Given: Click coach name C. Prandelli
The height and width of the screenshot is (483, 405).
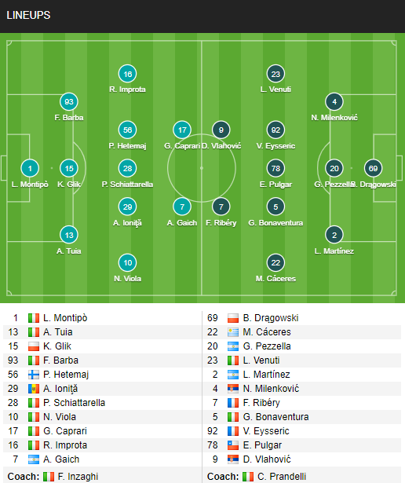Looking at the screenshot, I should pos(282,477).
